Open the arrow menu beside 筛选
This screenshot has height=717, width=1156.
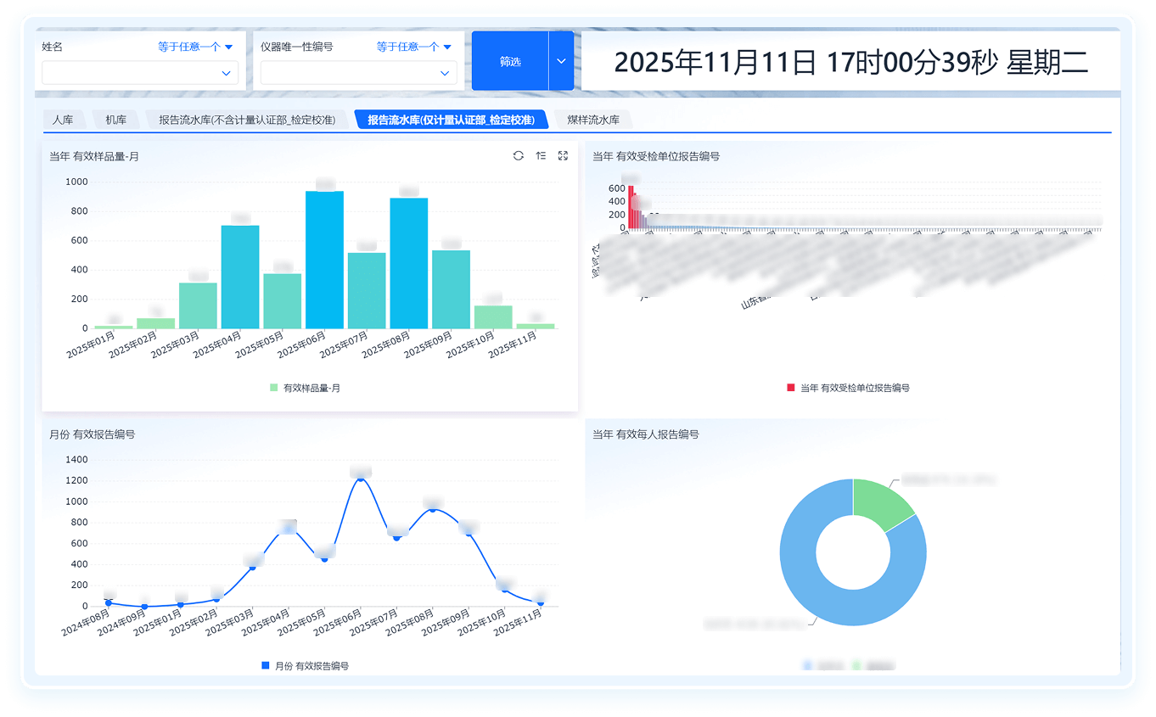coord(561,61)
